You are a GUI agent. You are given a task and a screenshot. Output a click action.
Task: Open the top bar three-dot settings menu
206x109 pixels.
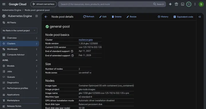[x=195, y=4]
